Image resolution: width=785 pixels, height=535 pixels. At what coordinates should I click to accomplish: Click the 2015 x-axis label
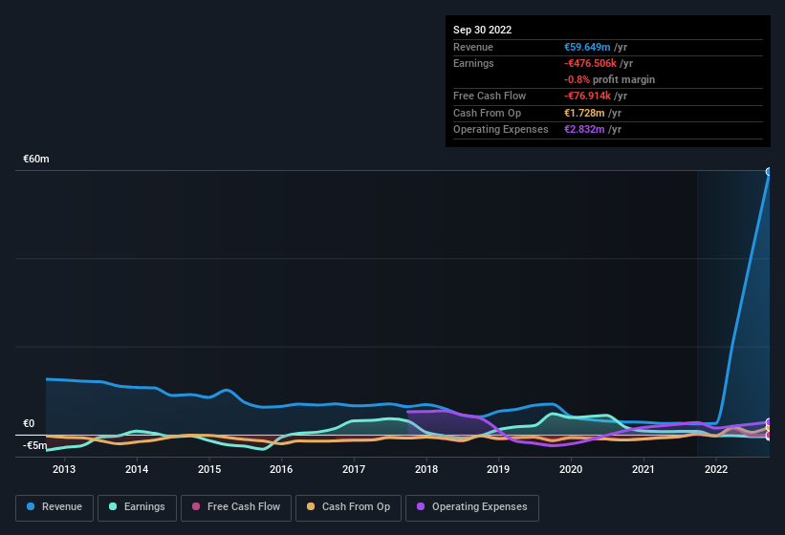coord(209,469)
